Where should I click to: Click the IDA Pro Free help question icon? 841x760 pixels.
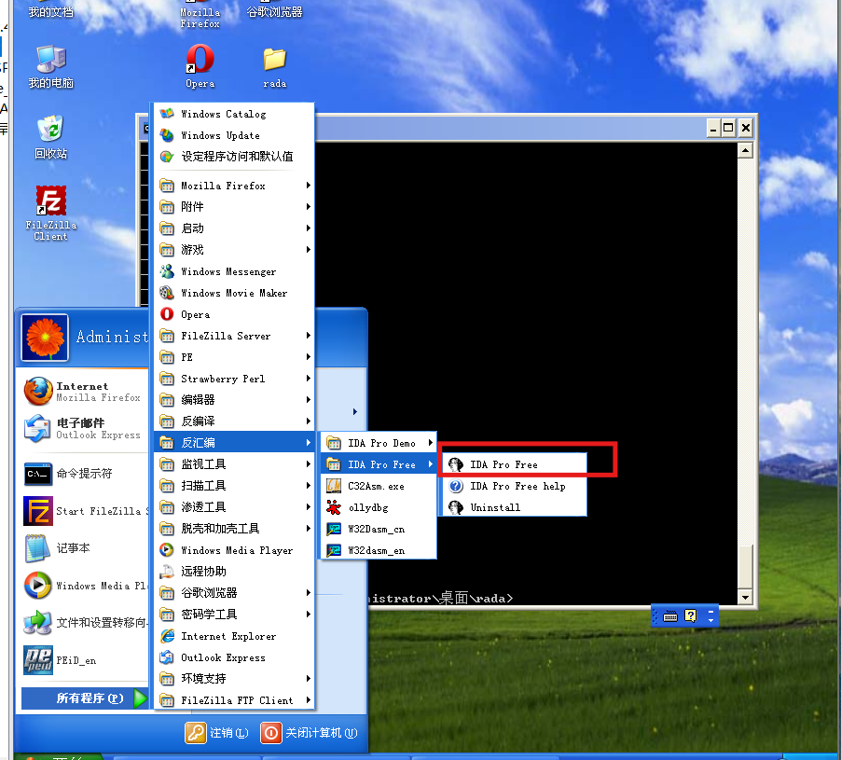click(456, 486)
